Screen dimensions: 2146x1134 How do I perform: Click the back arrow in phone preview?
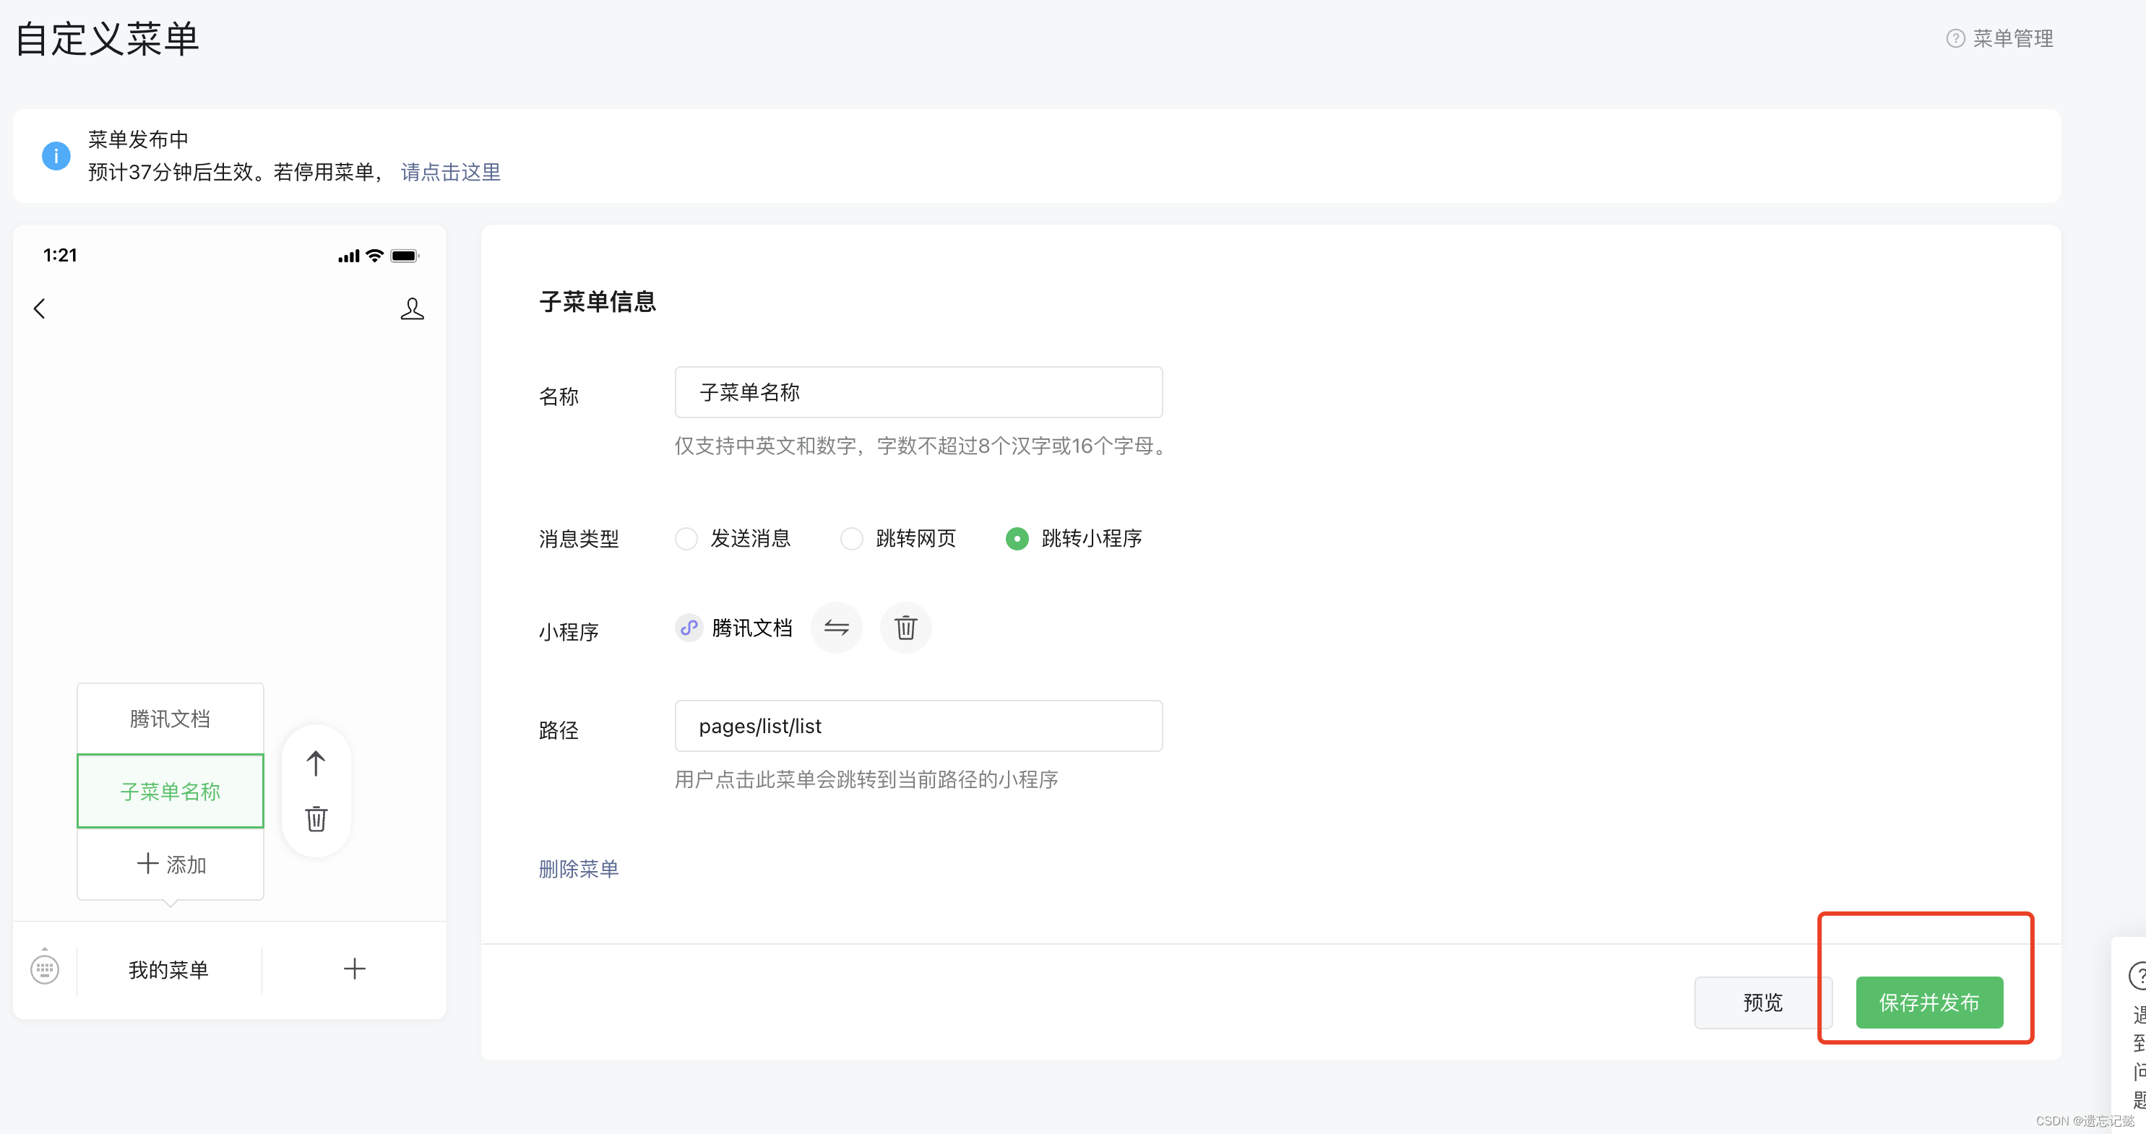pyautogui.click(x=39, y=309)
